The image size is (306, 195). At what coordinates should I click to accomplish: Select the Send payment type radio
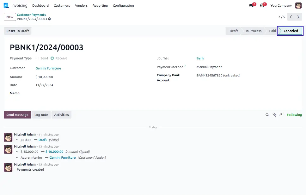pos(38,58)
